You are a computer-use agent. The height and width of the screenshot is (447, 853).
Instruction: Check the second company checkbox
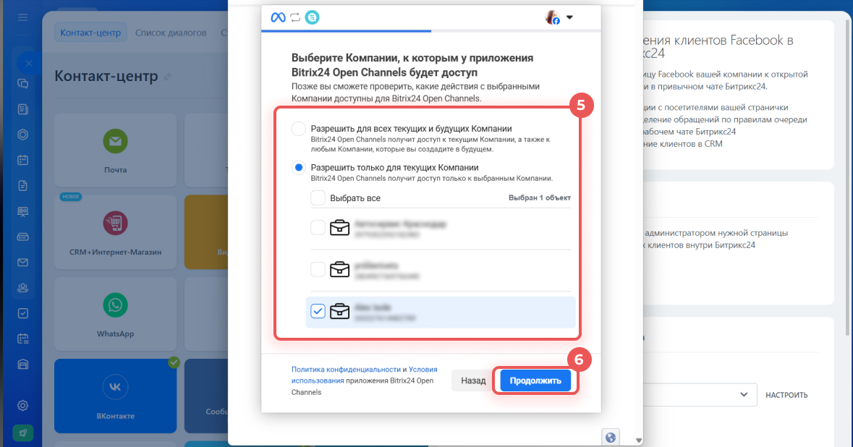[318, 269]
